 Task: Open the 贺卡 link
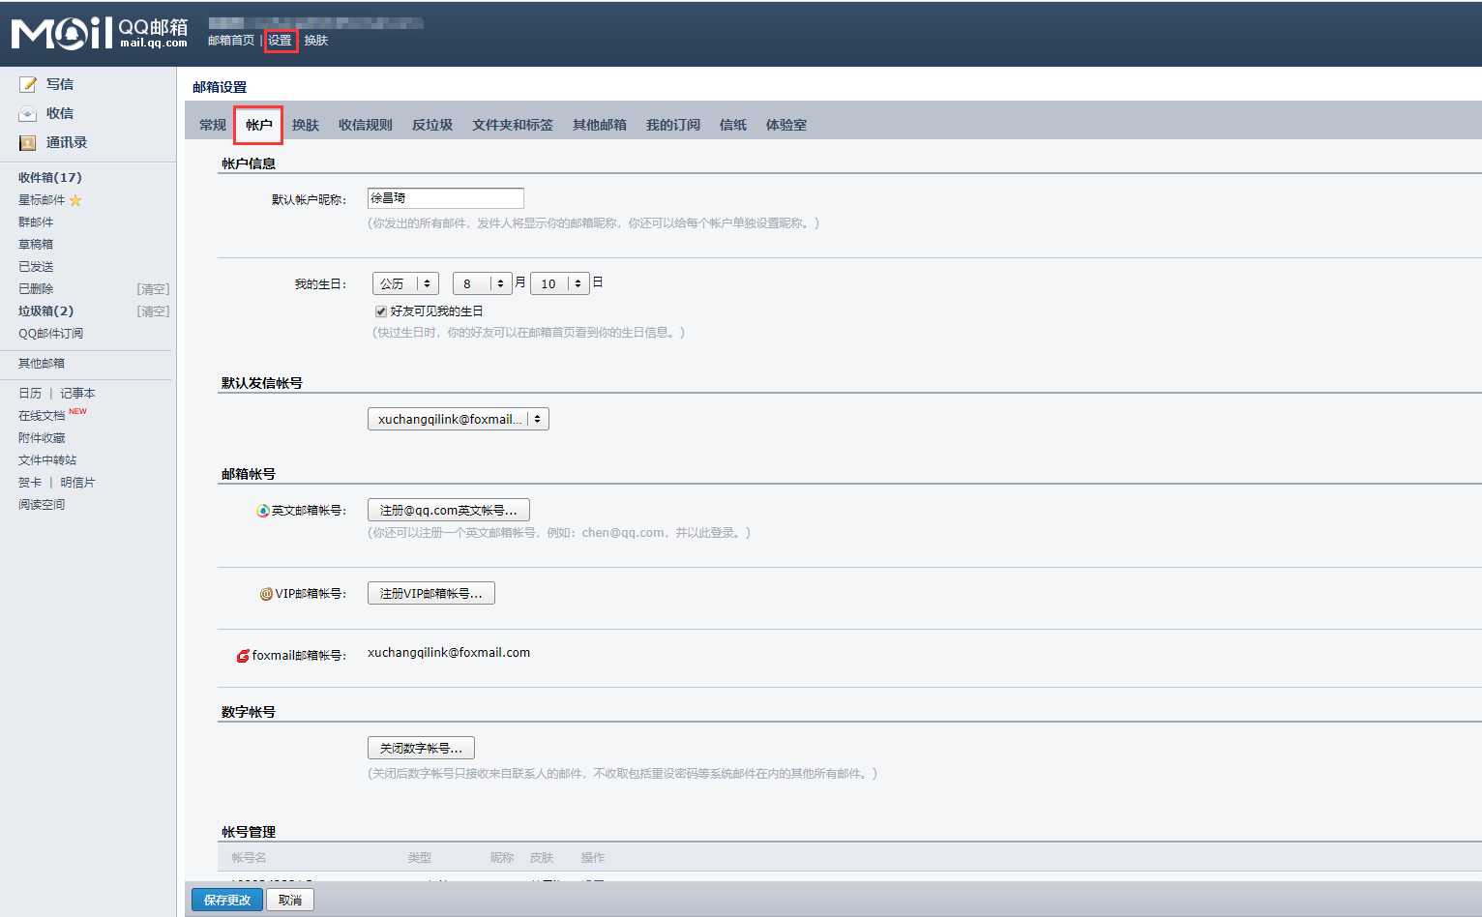[x=30, y=483]
